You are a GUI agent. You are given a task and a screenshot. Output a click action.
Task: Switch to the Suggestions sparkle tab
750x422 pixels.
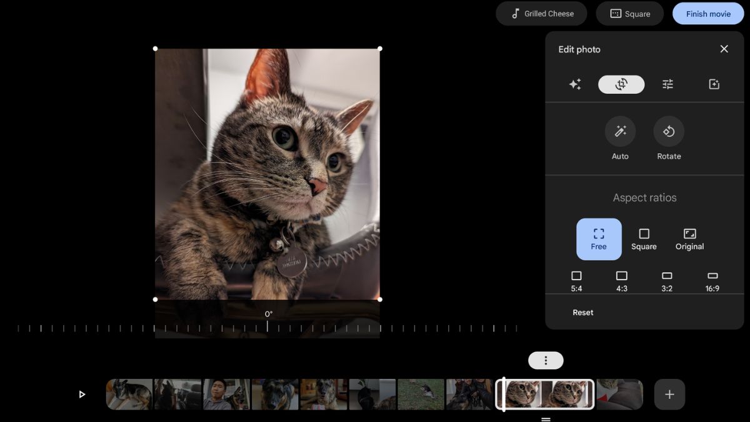pyautogui.click(x=575, y=84)
